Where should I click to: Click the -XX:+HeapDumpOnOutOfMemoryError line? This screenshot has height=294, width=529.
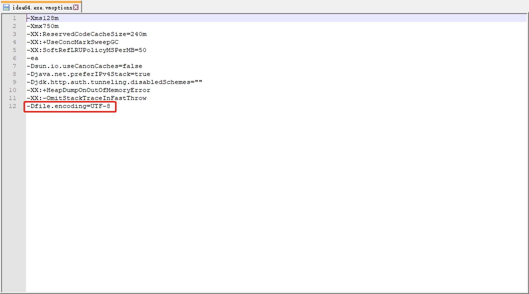(88, 90)
